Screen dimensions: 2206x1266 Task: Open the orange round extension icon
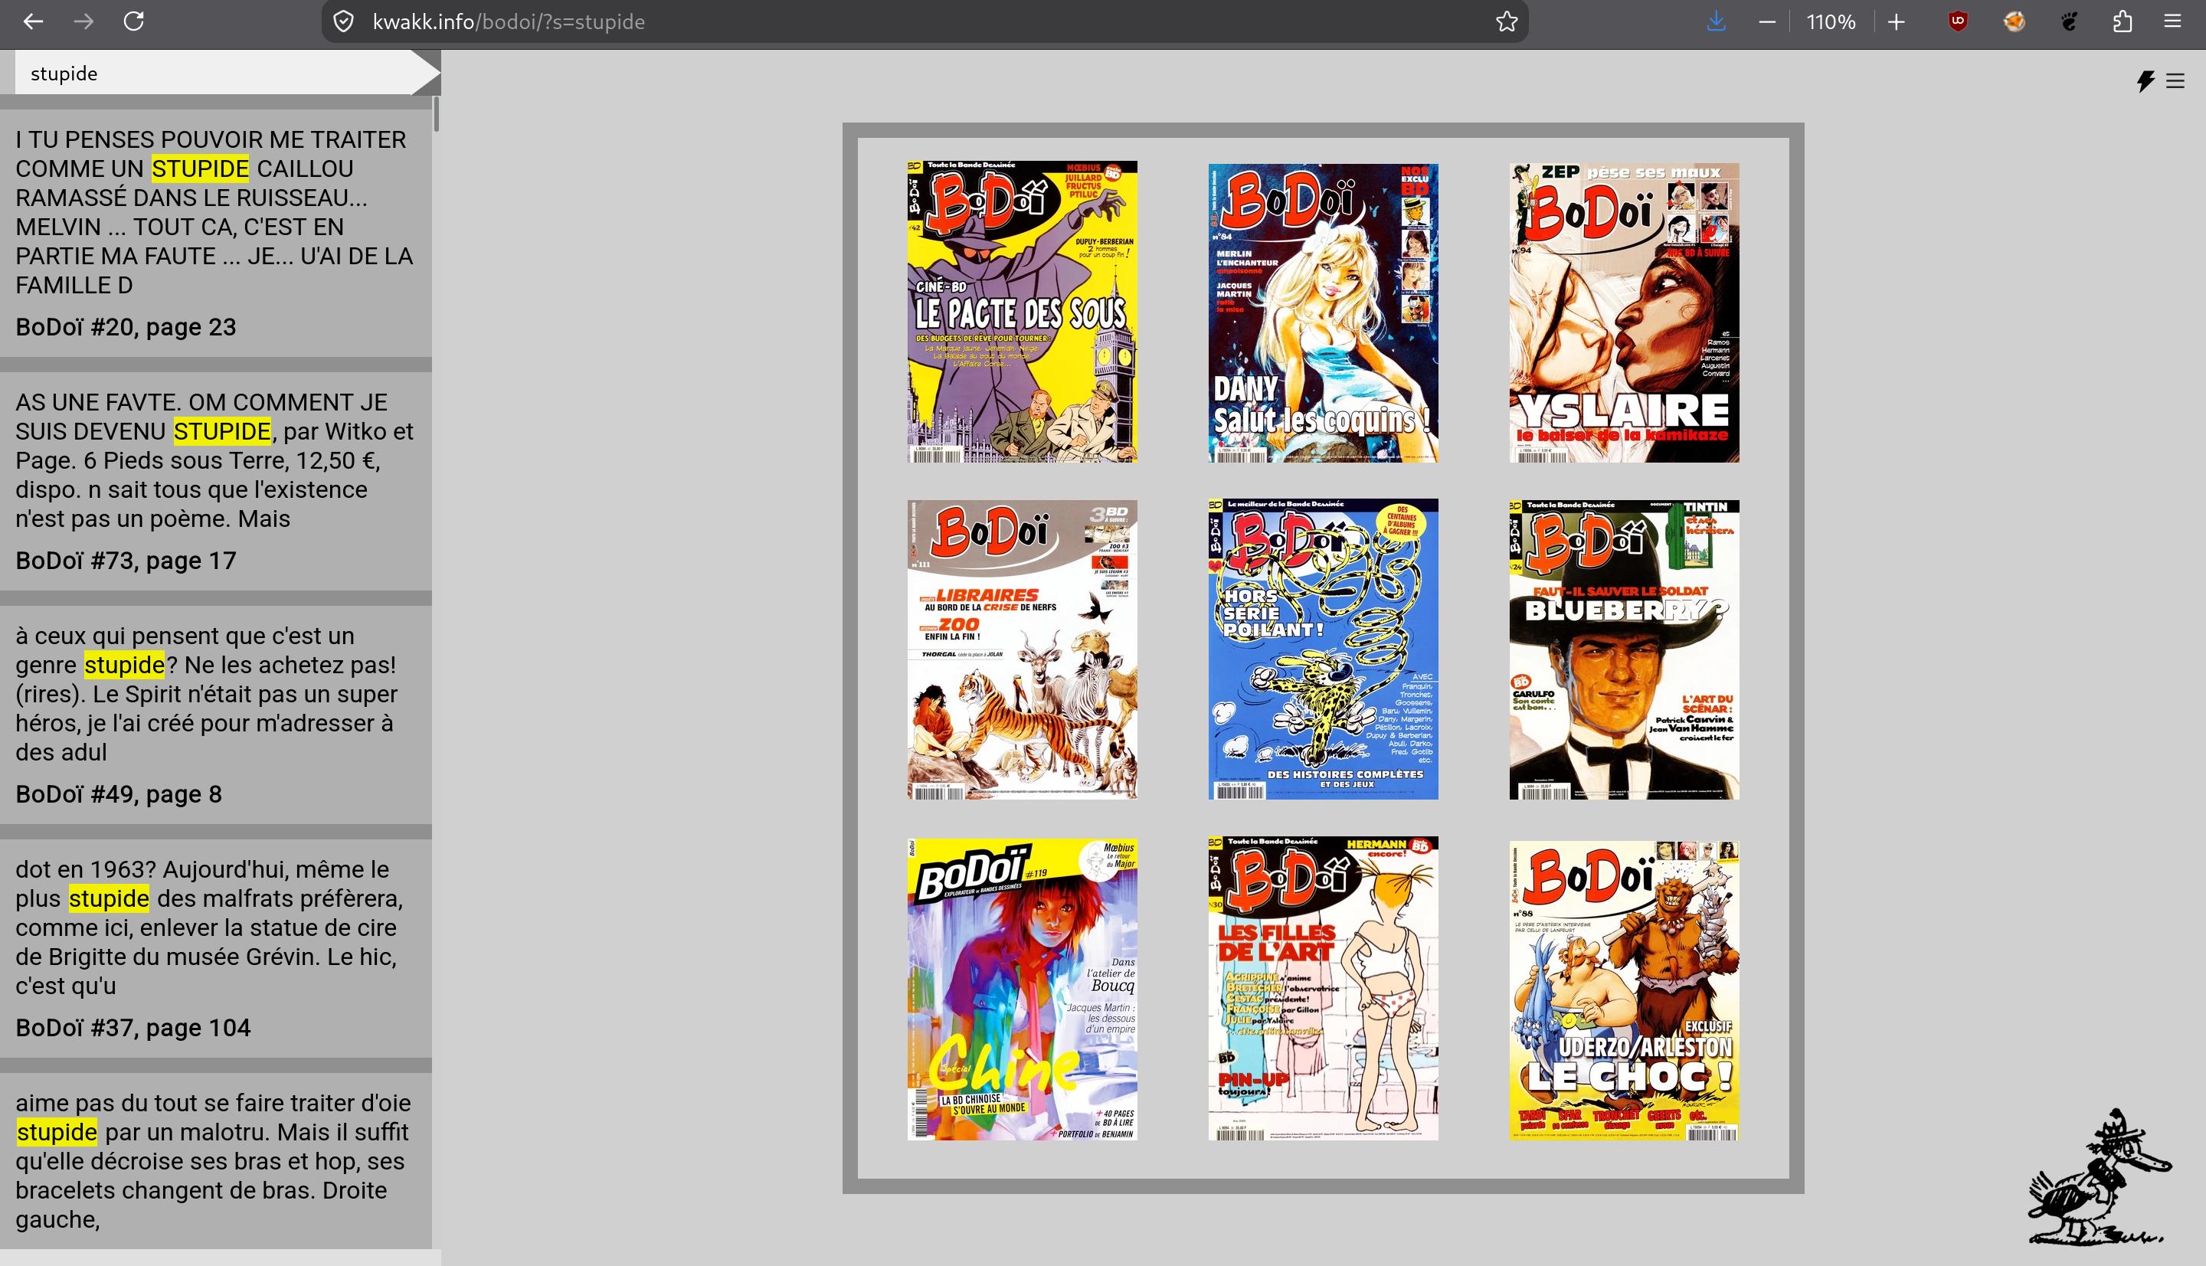tap(2014, 21)
